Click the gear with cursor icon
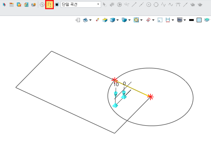Viewport: 211px width, 142px height. tap(112, 5)
